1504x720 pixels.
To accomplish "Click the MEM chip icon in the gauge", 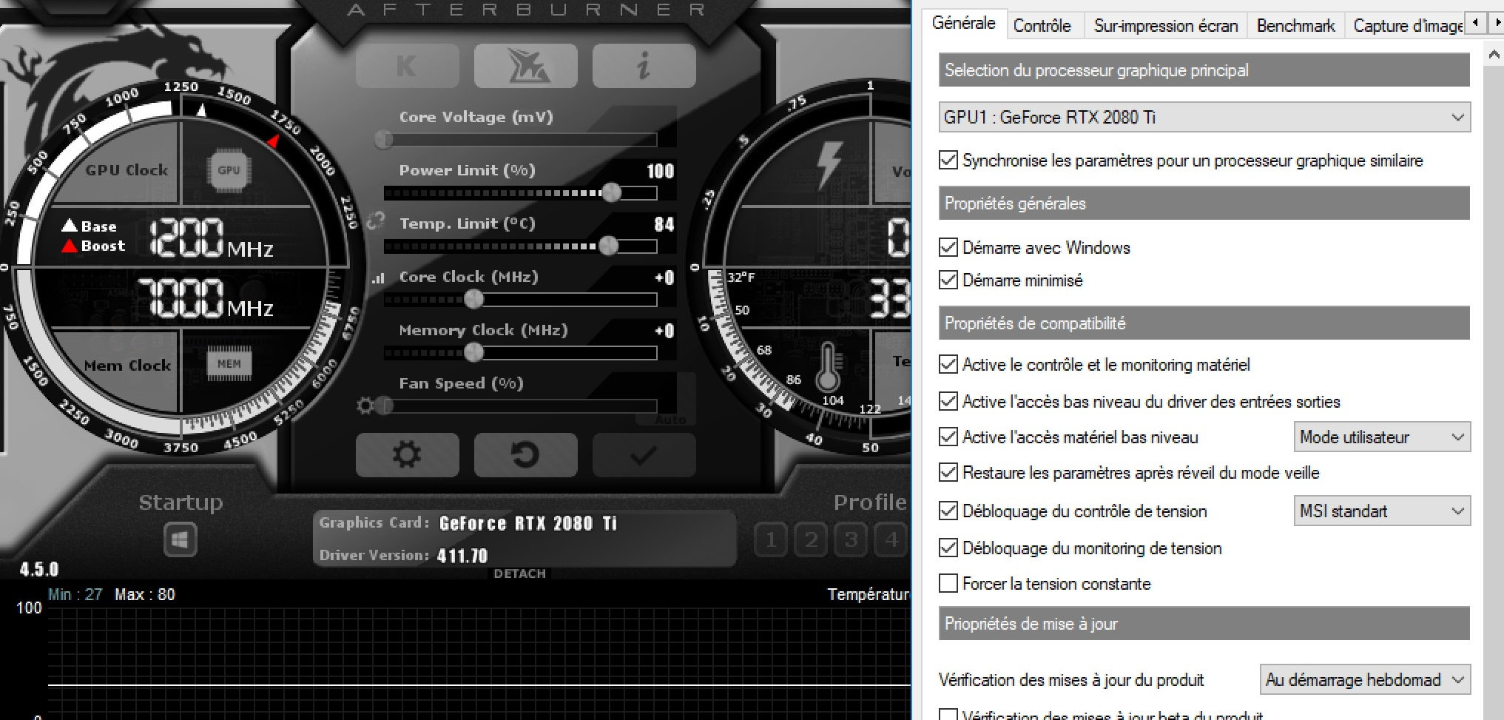I will pos(229,364).
